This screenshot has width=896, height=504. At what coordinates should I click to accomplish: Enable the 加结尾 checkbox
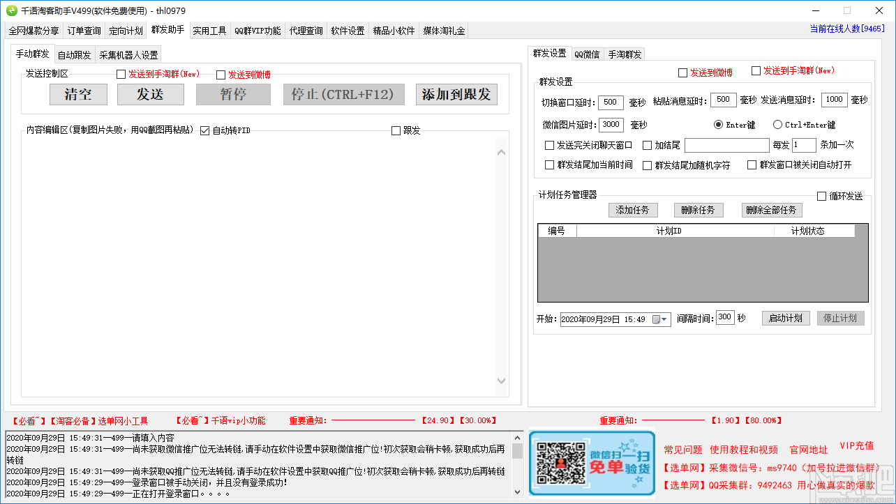point(647,145)
